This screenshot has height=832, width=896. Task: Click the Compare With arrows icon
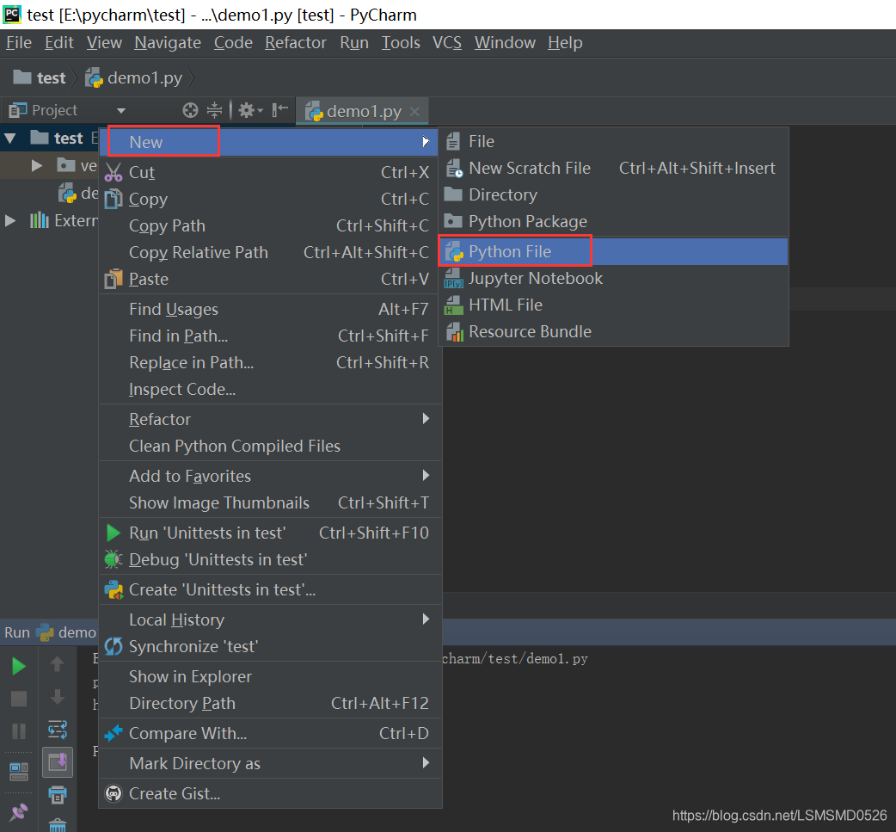(114, 733)
